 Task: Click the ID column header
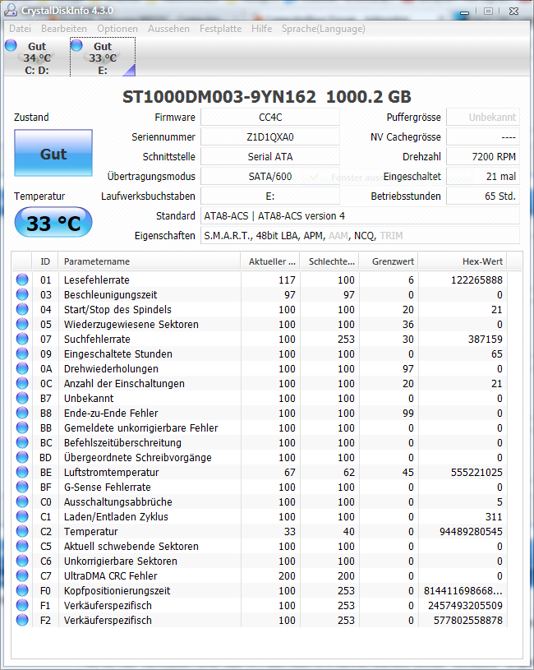(x=45, y=261)
